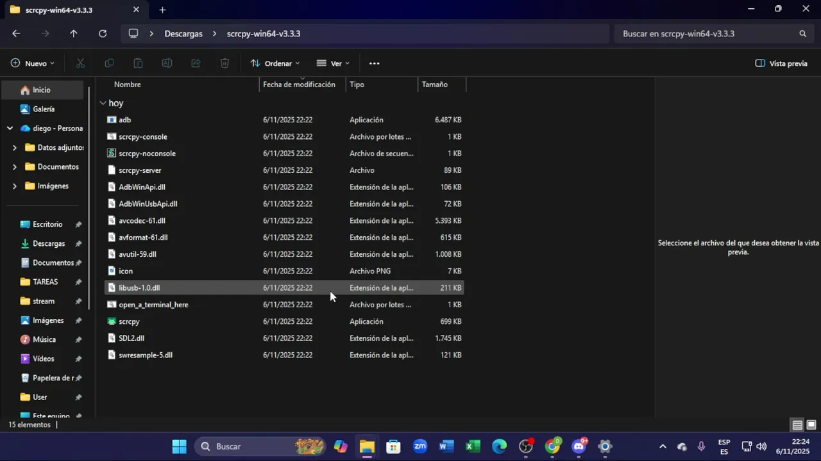Image resolution: width=821 pixels, height=461 pixels.
Task: Go back with the left arrow
Action: pyautogui.click(x=16, y=33)
